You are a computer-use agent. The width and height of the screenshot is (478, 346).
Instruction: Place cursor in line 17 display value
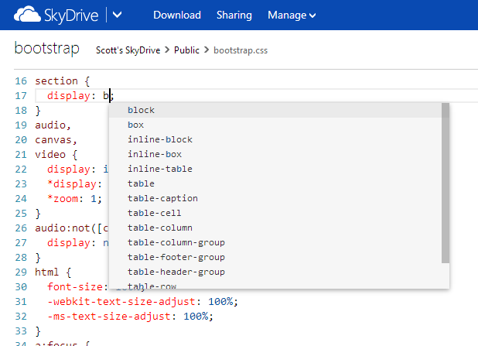pyautogui.click(x=108, y=96)
